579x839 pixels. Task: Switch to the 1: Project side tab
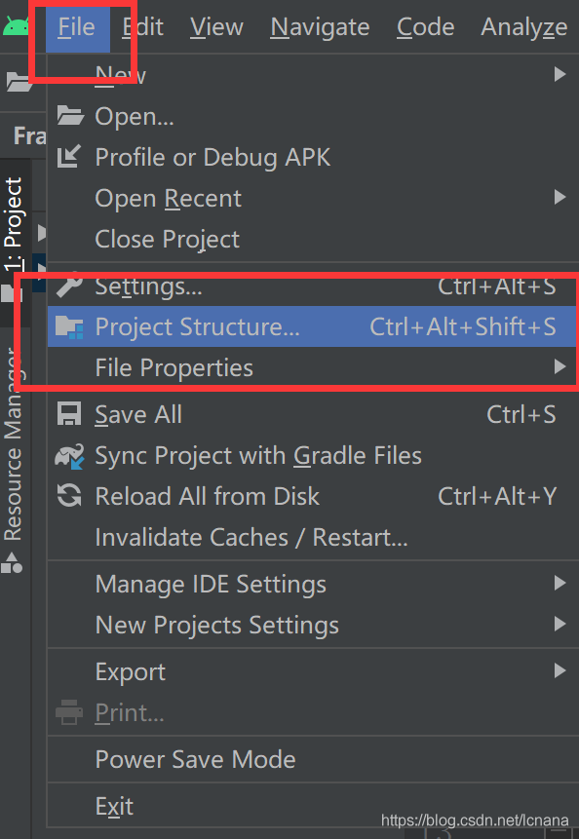(14, 225)
